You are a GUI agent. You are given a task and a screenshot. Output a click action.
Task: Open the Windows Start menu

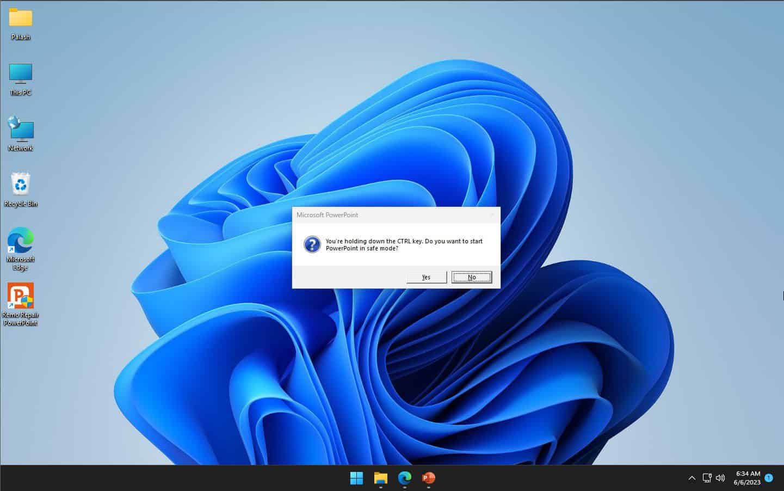coord(356,478)
